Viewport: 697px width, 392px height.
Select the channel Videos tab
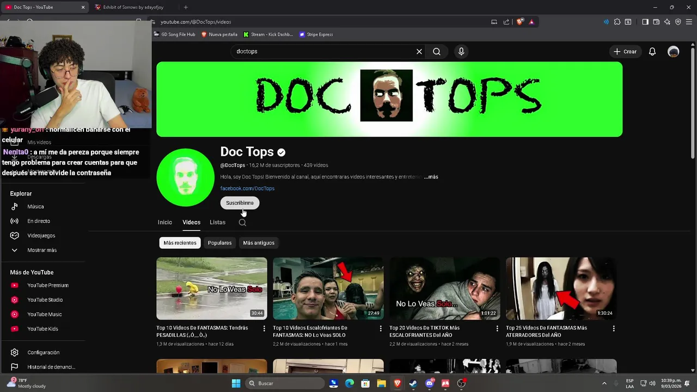(x=191, y=222)
